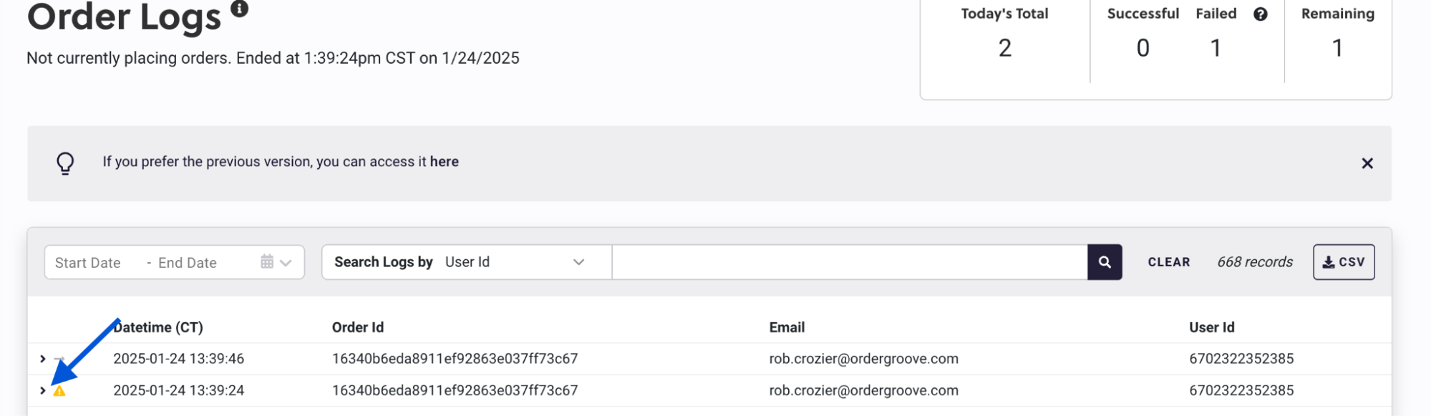Click User Id 6702322352385 in 13:39:46 row

(x=1241, y=359)
